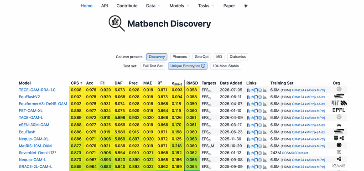Open the code repo icon for TECE-OAM-RRA-1.0
Screen dimensions: 364x171
(252, 90)
